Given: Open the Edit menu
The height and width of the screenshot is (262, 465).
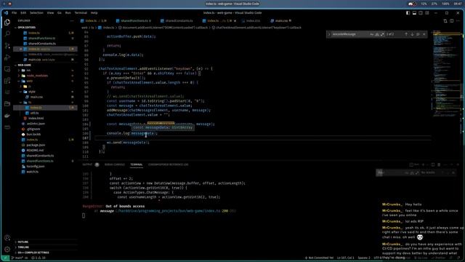Looking at the screenshot, I should pos(23,13).
